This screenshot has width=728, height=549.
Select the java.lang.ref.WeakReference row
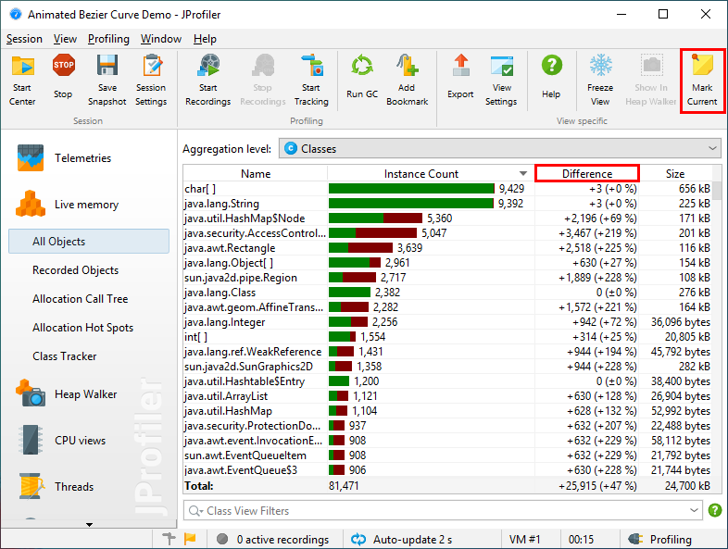(447, 352)
